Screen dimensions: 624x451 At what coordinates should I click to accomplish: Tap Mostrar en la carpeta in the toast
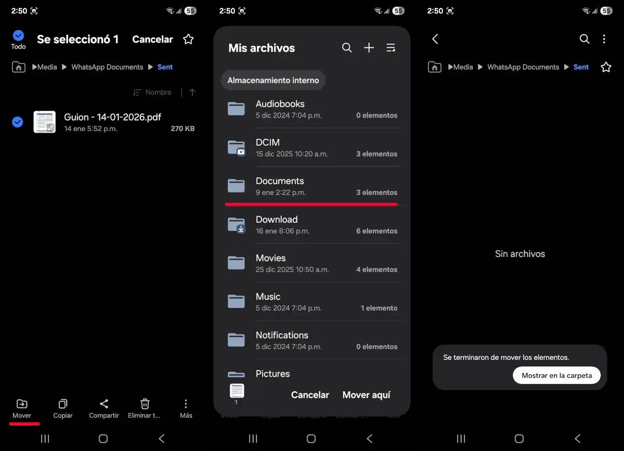point(556,375)
